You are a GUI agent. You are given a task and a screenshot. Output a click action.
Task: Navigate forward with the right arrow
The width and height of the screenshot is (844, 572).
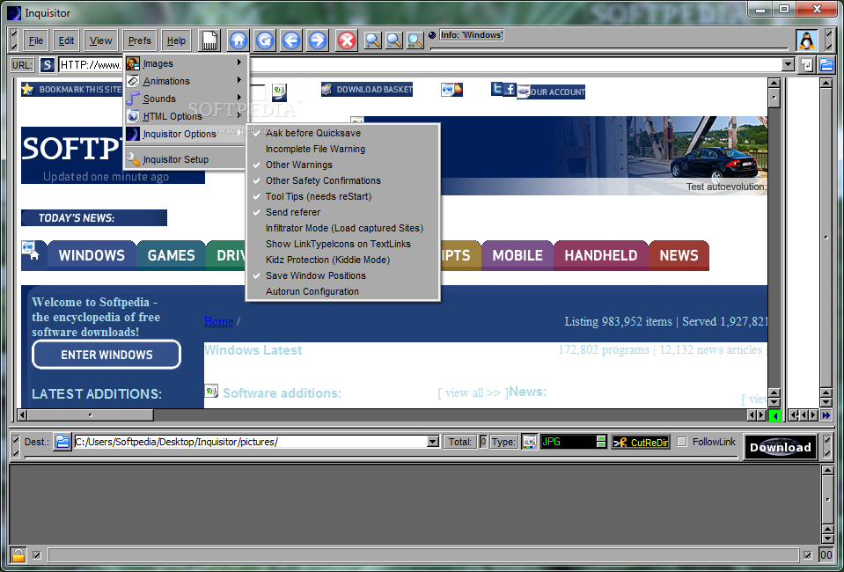(x=318, y=40)
